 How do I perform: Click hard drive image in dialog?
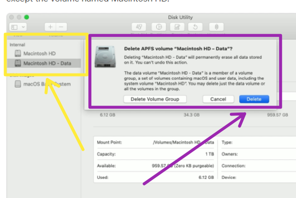pyautogui.click(x=105, y=57)
